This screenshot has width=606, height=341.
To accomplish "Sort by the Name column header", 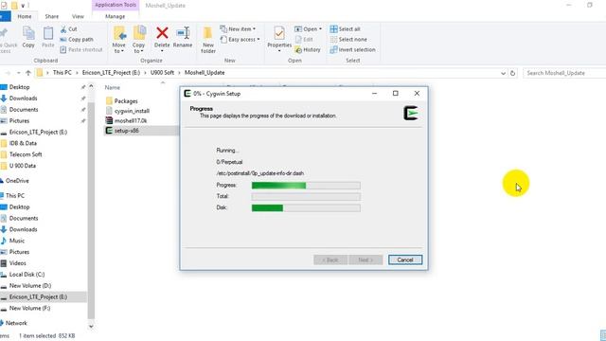I will (113, 88).
